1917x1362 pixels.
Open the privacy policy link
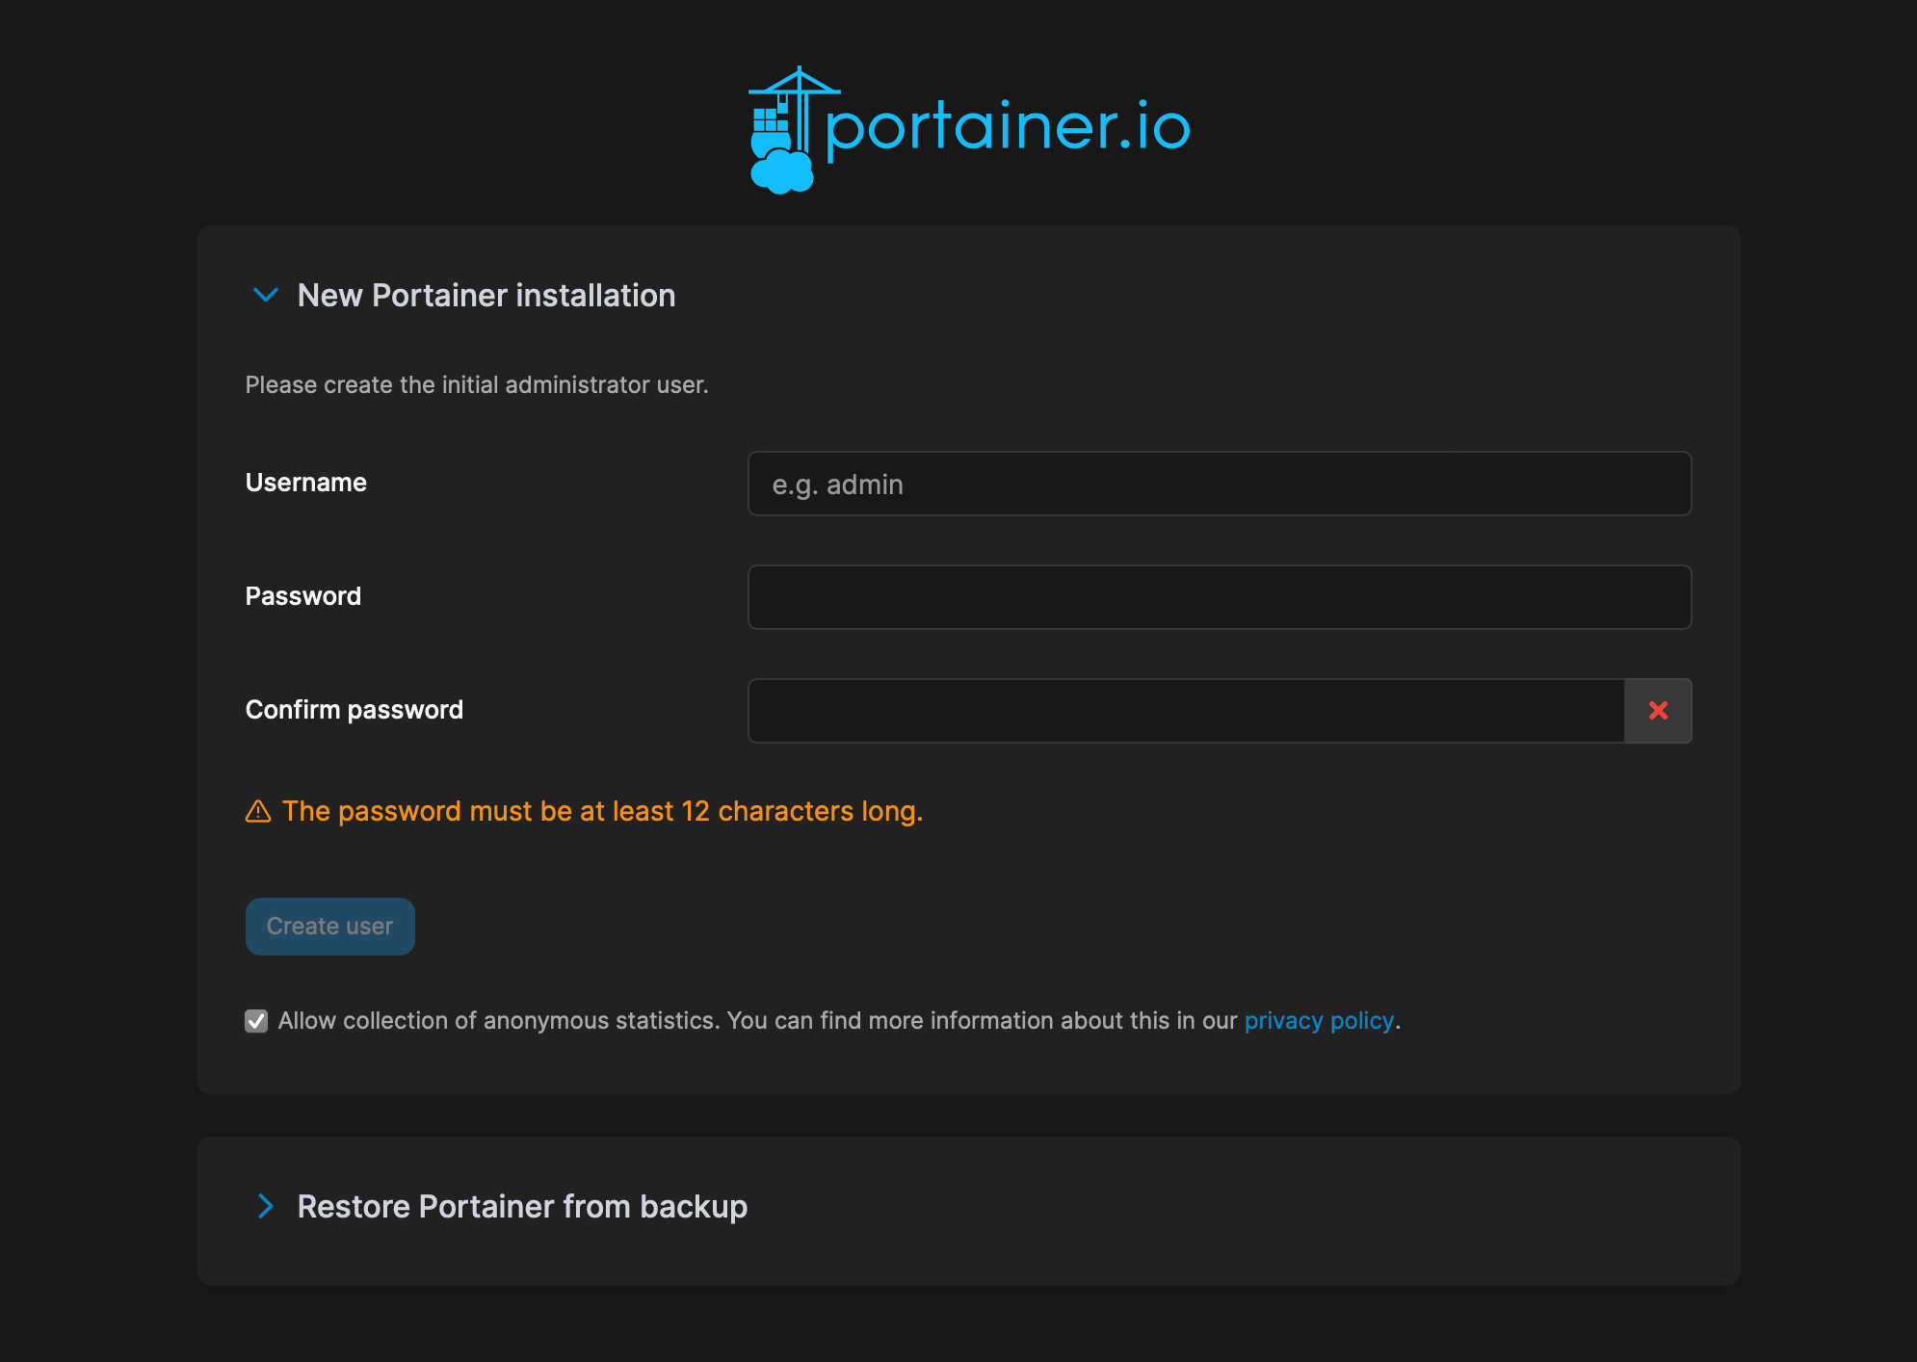1319,1021
